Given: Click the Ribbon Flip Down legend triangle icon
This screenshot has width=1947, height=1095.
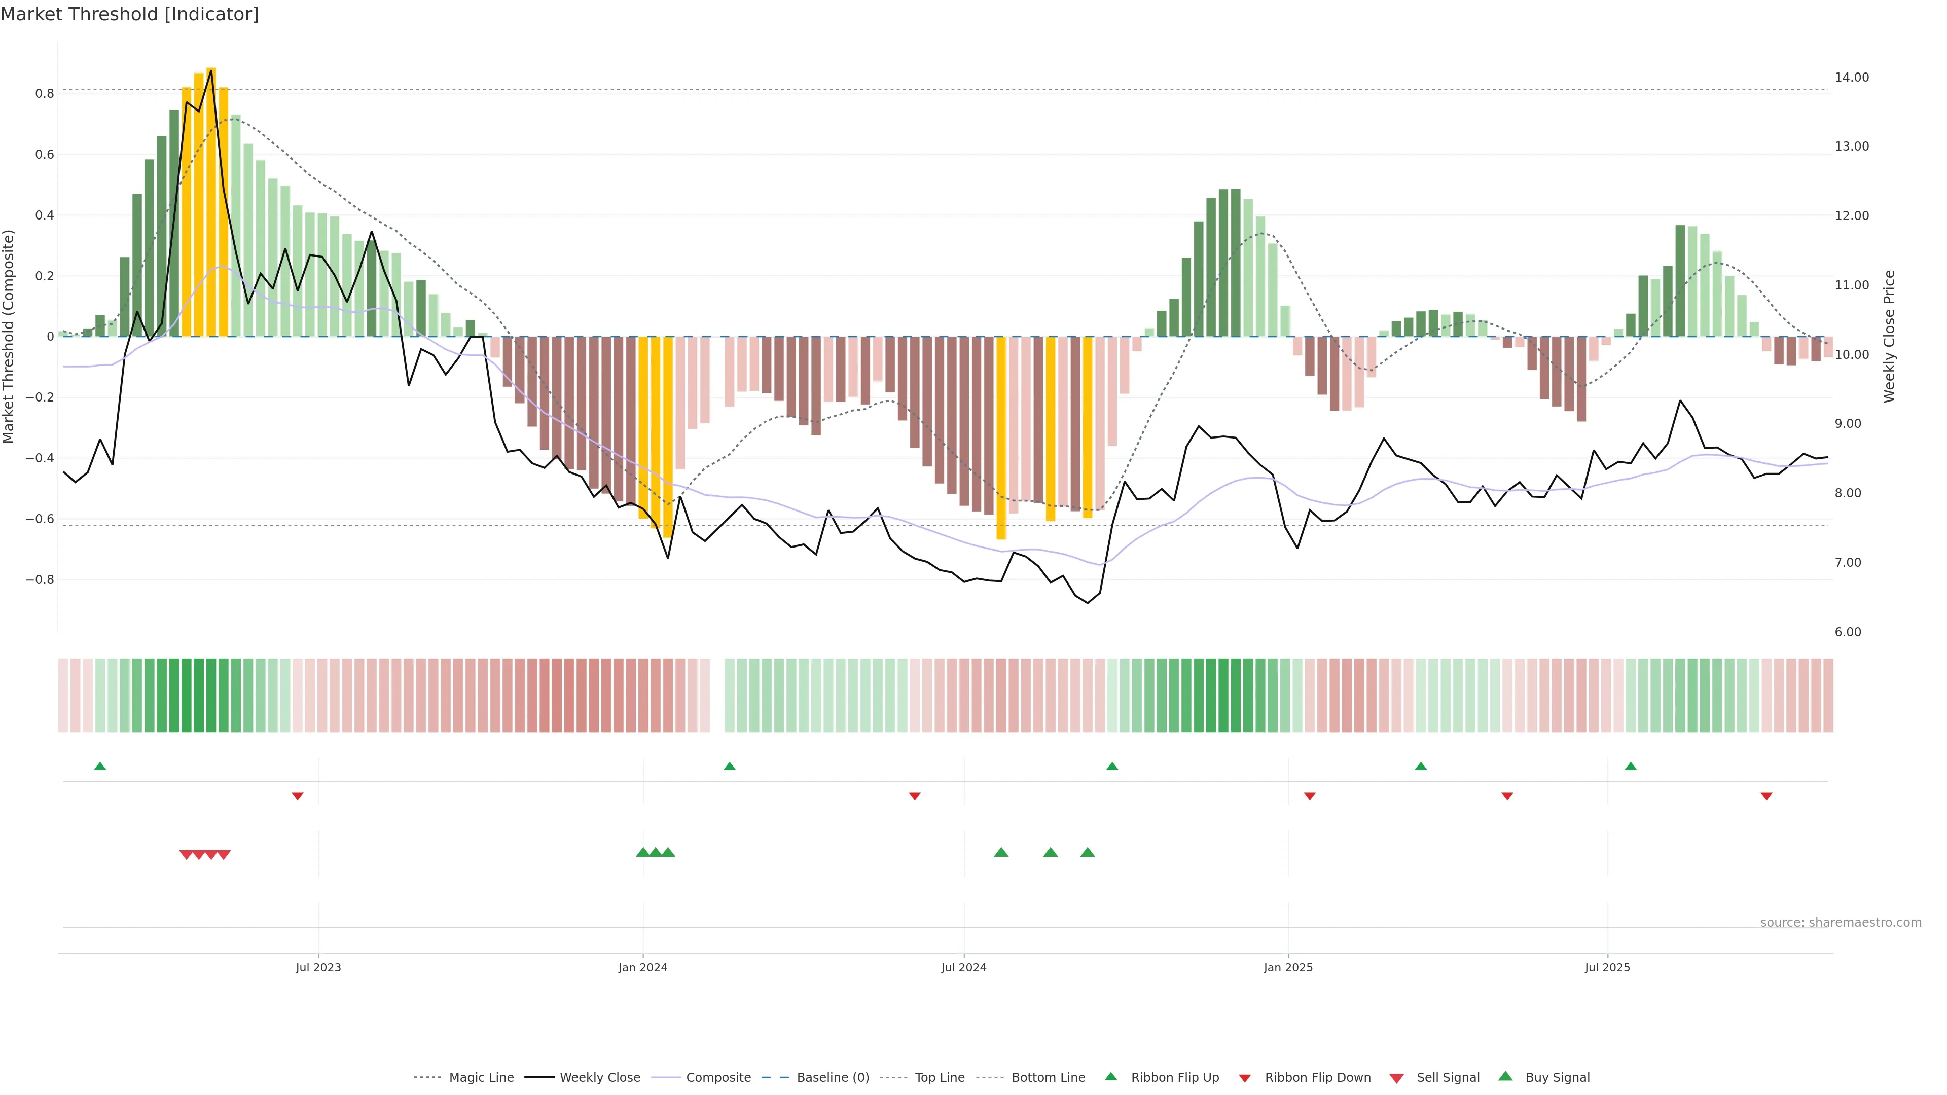Looking at the screenshot, I should click(x=1245, y=1078).
